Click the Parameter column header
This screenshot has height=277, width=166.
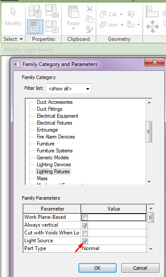click(52, 209)
